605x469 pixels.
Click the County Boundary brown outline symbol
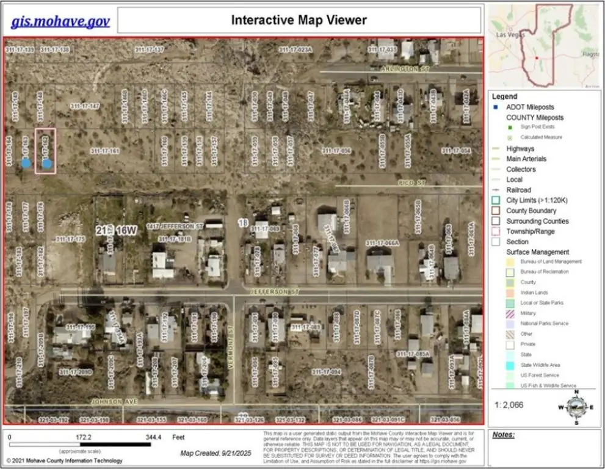point(496,211)
